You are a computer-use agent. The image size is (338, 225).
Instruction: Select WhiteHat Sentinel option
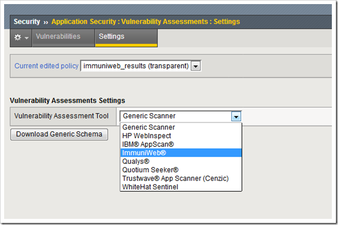pos(151,187)
